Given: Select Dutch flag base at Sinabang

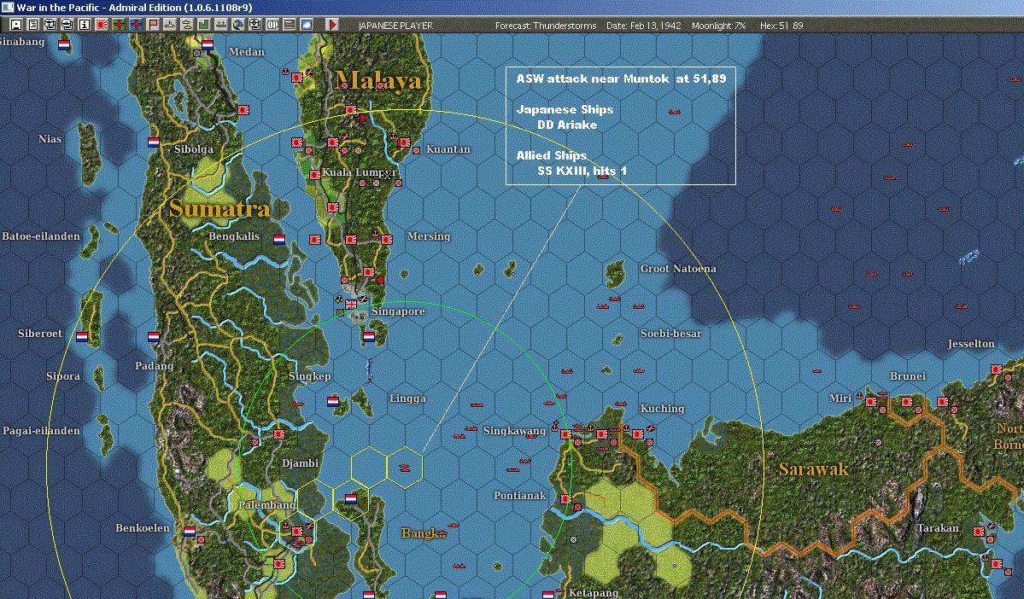Looking at the screenshot, I should (64, 45).
